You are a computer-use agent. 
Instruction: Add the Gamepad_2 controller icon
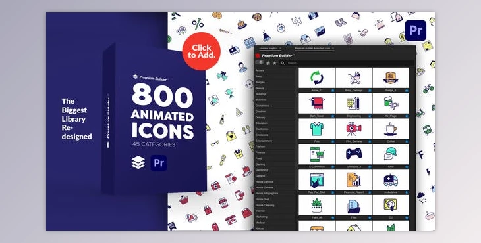[354, 154]
